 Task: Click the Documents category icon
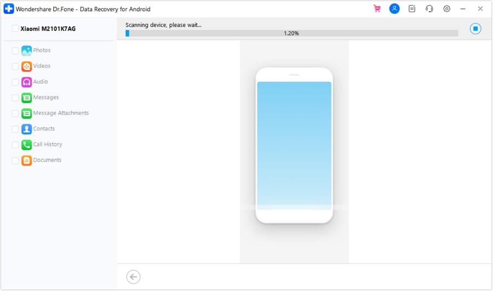(27, 161)
